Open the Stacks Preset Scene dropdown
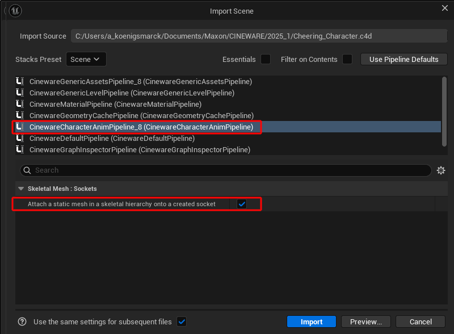This screenshot has height=334, width=454. (86, 59)
